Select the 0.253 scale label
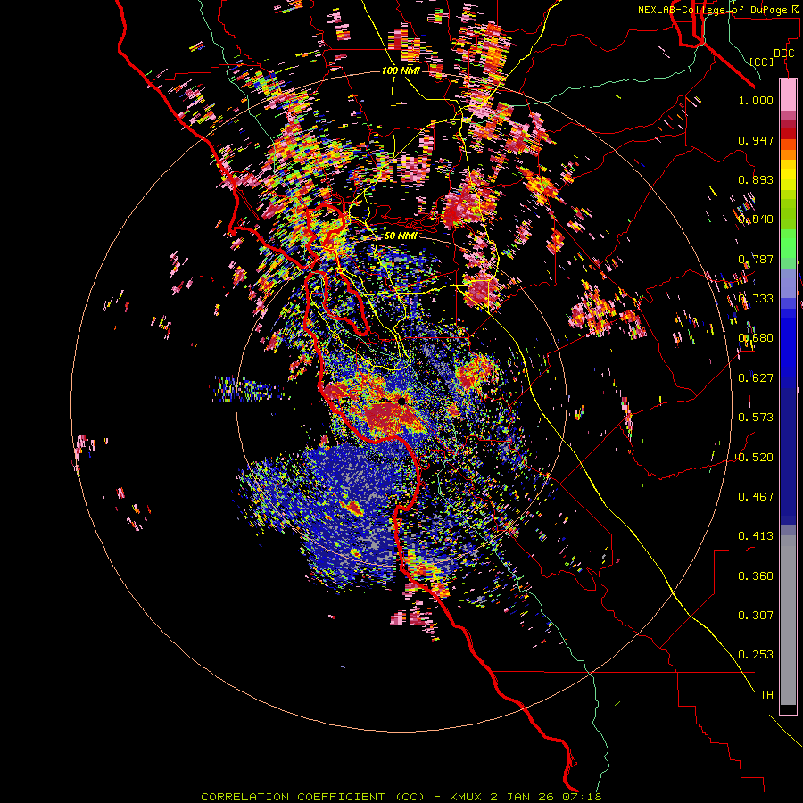Image resolution: width=803 pixels, height=803 pixels. click(x=756, y=655)
